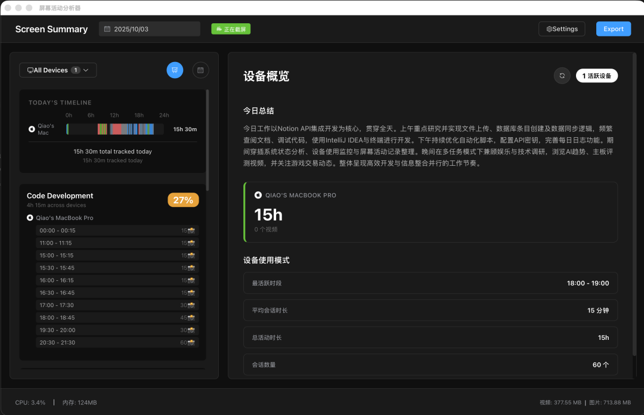The image size is (644, 415).
Task: Select the 17:00 - 17:30 session row
Action: pos(117,305)
